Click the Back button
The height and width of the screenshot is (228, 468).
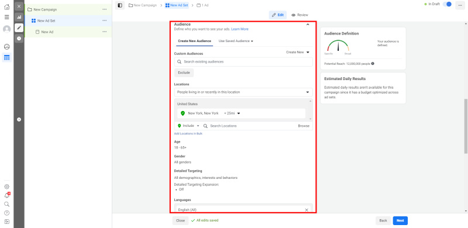click(x=383, y=220)
